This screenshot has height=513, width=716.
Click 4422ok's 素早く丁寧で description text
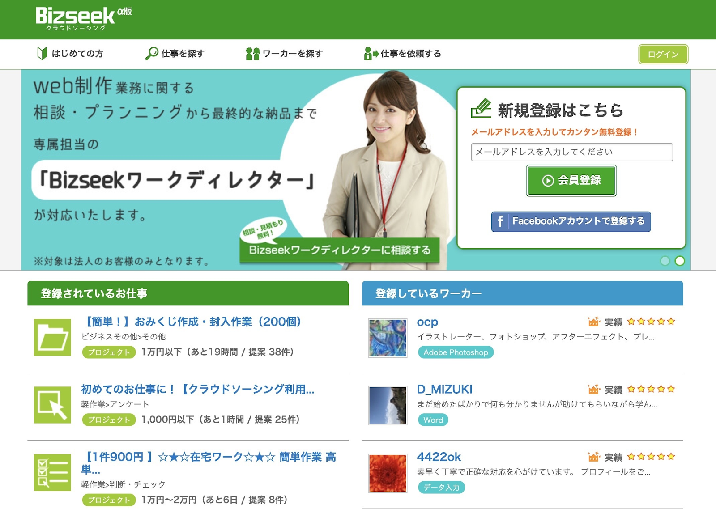pyautogui.click(x=533, y=472)
